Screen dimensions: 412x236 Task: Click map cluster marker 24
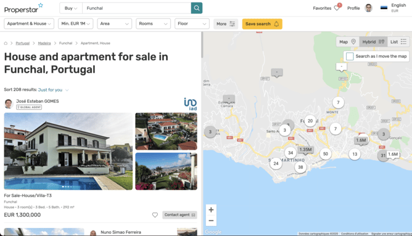click(x=276, y=163)
